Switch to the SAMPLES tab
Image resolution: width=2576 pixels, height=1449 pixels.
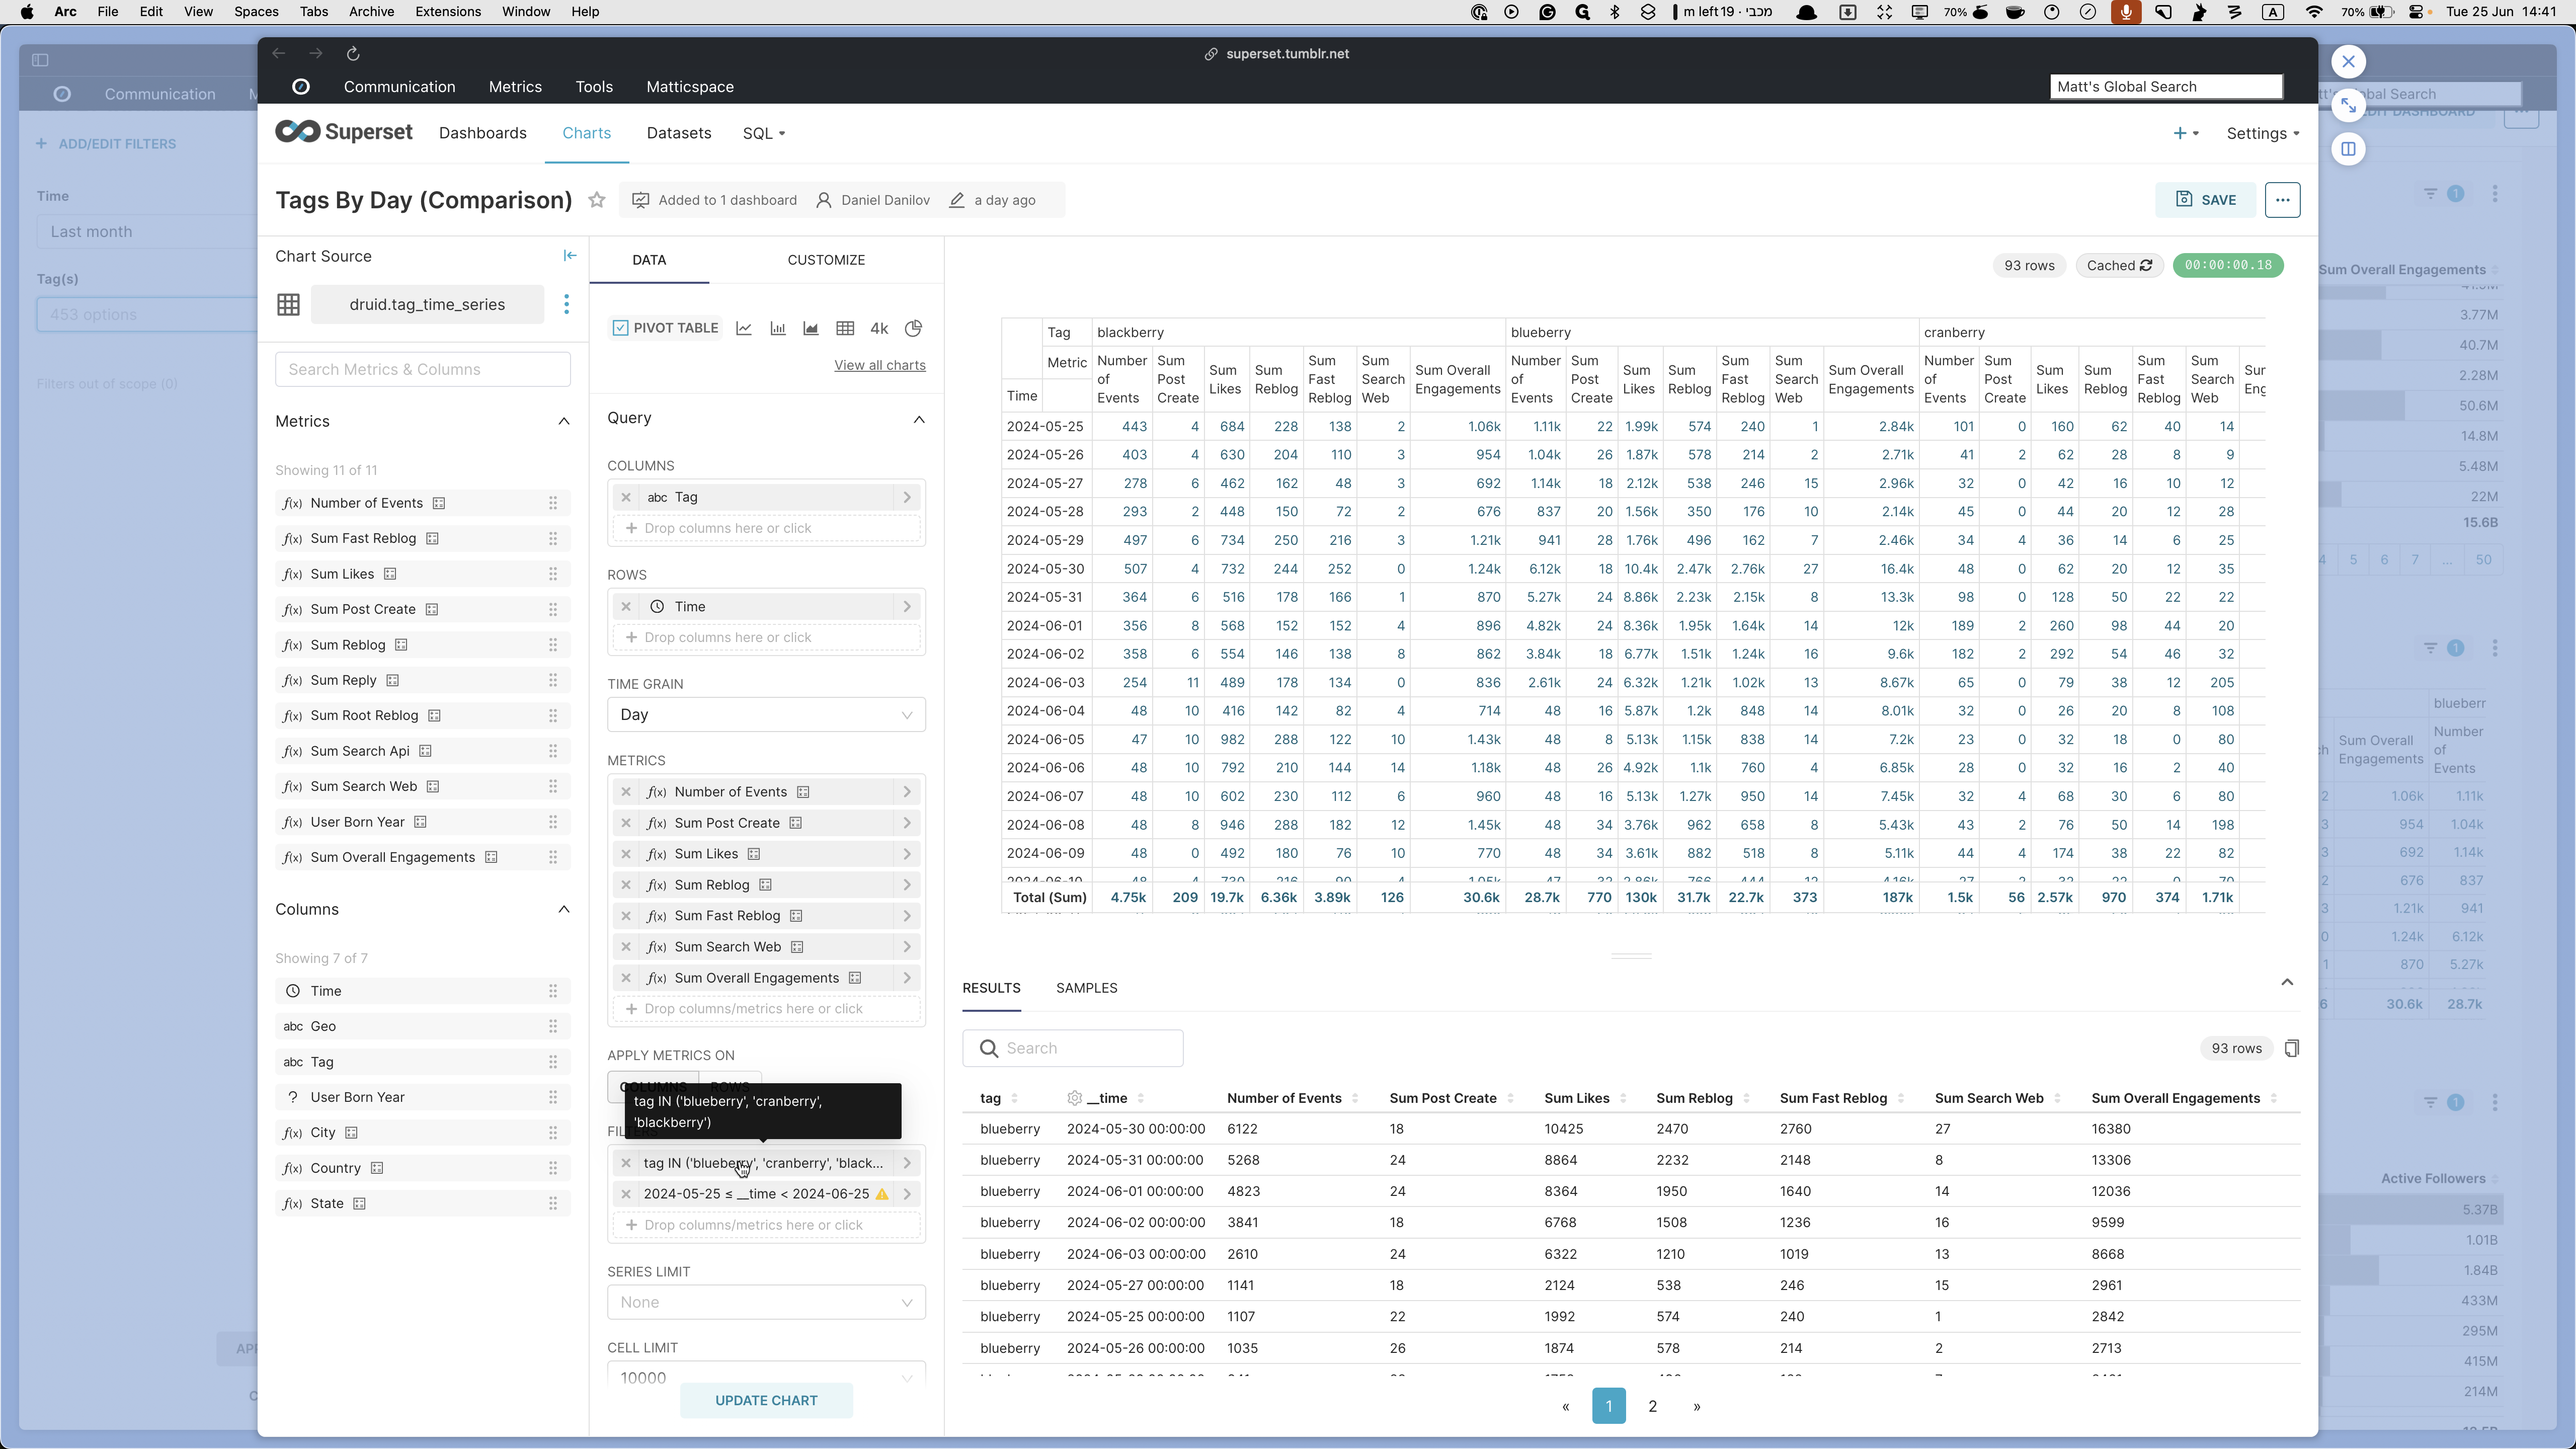[x=1086, y=988]
